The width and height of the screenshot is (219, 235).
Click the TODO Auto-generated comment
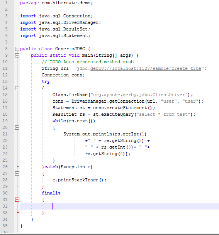[88, 62]
